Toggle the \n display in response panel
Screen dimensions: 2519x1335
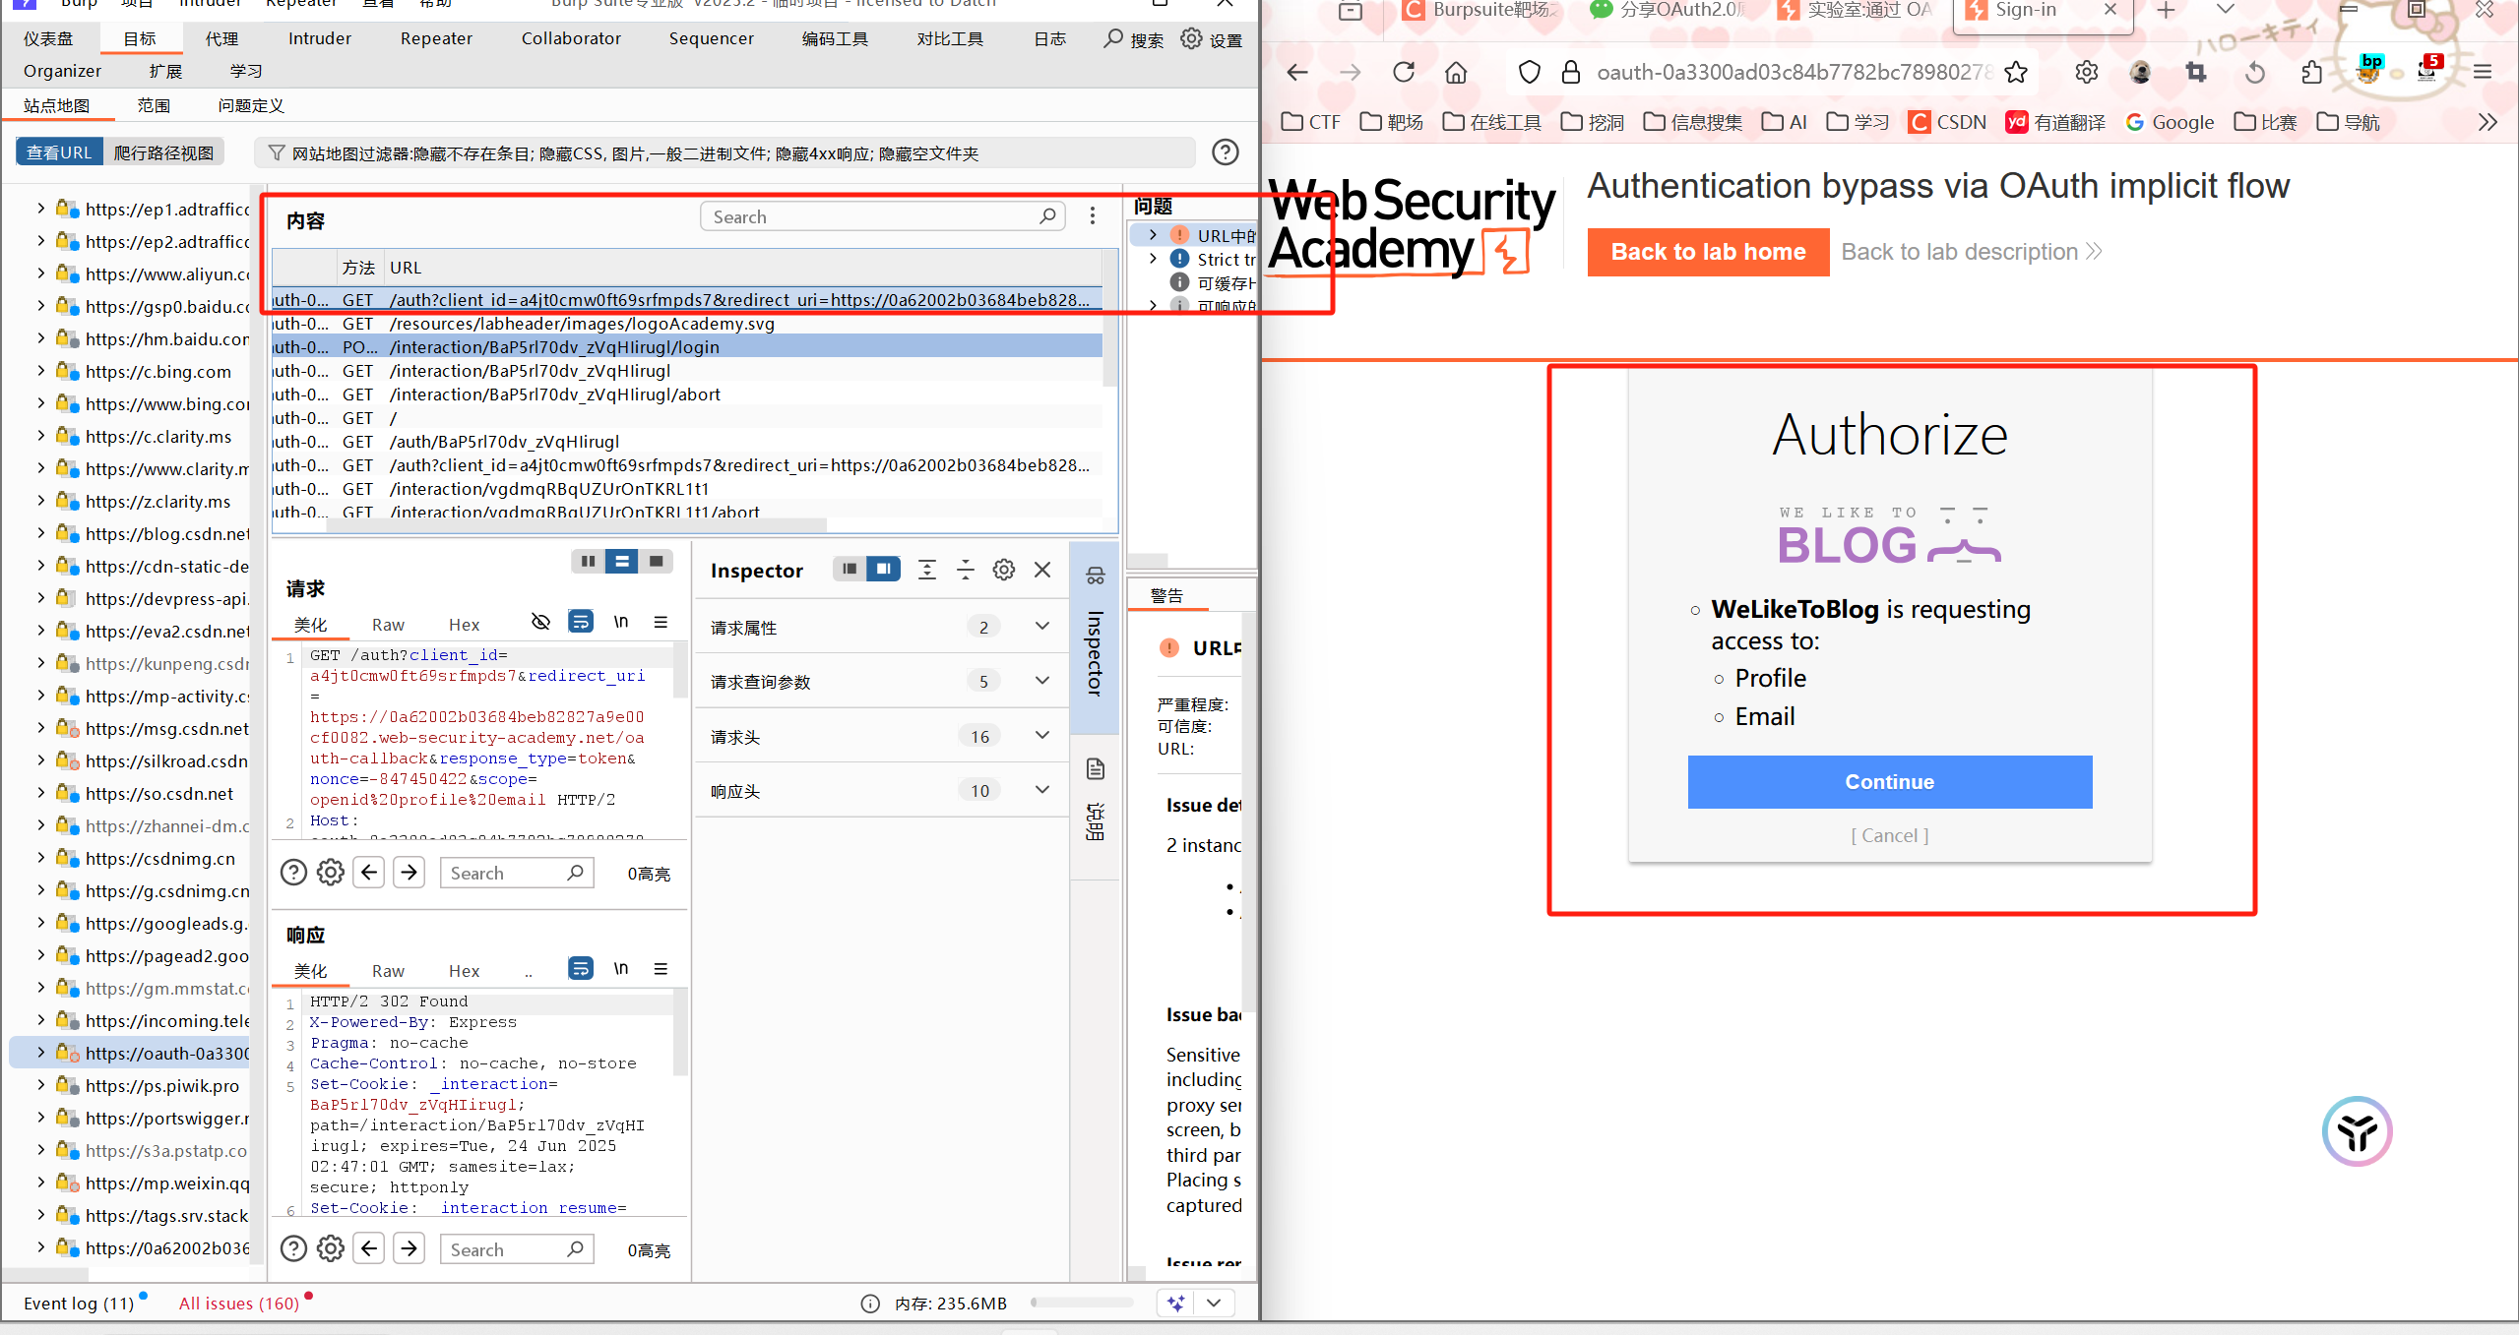coord(621,969)
